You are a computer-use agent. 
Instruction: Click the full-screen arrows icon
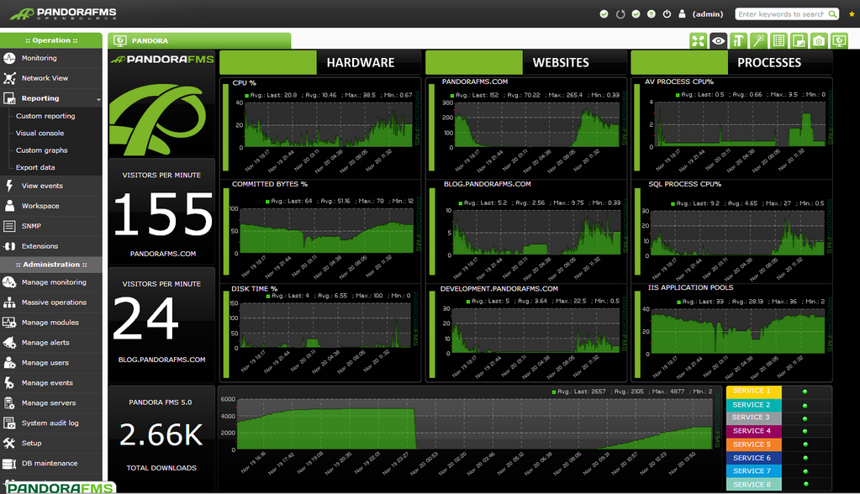698,40
